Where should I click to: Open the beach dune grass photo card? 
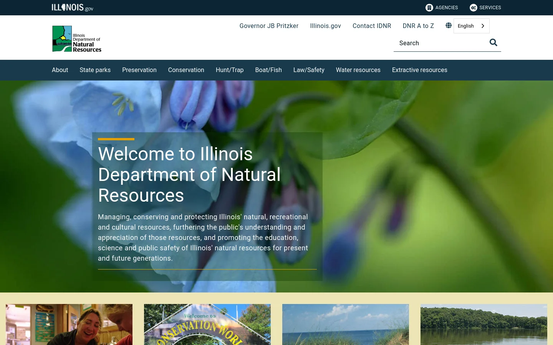346,324
